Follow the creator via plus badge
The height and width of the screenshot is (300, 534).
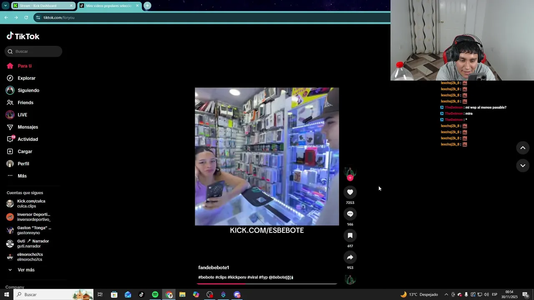click(350, 178)
